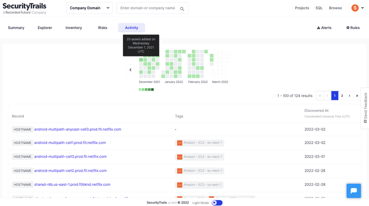Select the Activity tab
This screenshot has width=369, height=206.
tap(132, 28)
